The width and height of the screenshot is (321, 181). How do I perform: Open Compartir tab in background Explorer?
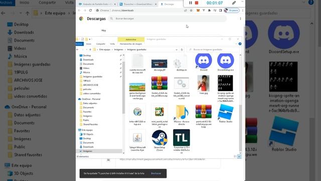tap(47, 3)
